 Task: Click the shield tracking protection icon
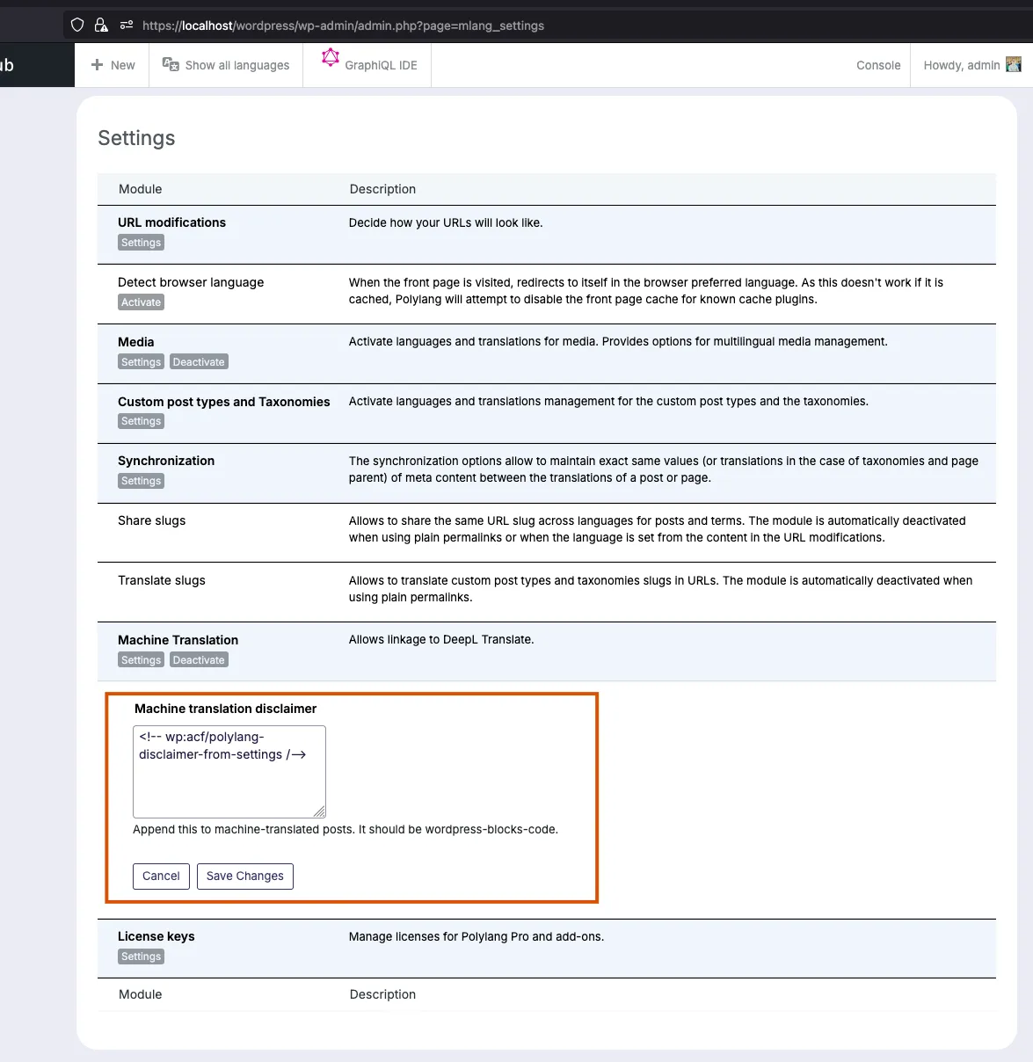click(x=77, y=25)
